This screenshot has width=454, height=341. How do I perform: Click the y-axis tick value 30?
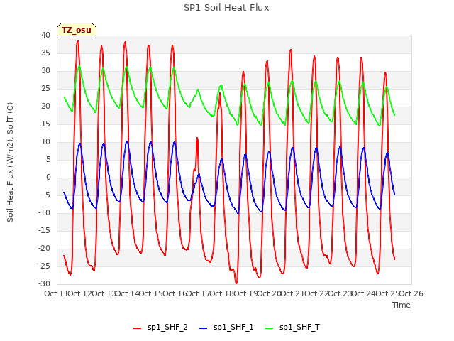click(x=45, y=71)
